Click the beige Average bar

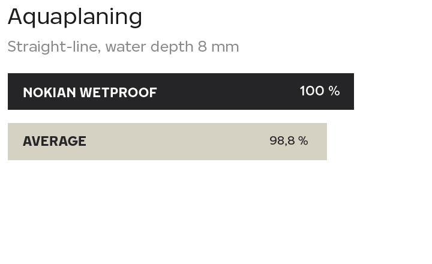[167, 142]
